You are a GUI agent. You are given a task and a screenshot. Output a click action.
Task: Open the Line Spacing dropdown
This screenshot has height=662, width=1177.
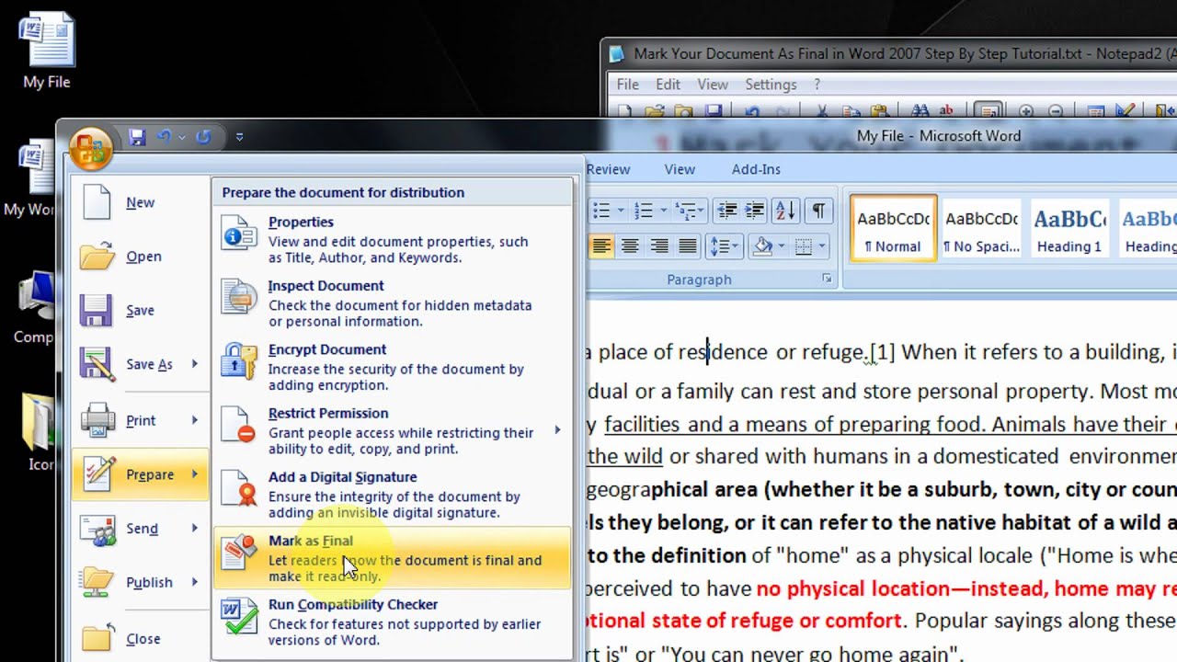[x=724, y=245]
